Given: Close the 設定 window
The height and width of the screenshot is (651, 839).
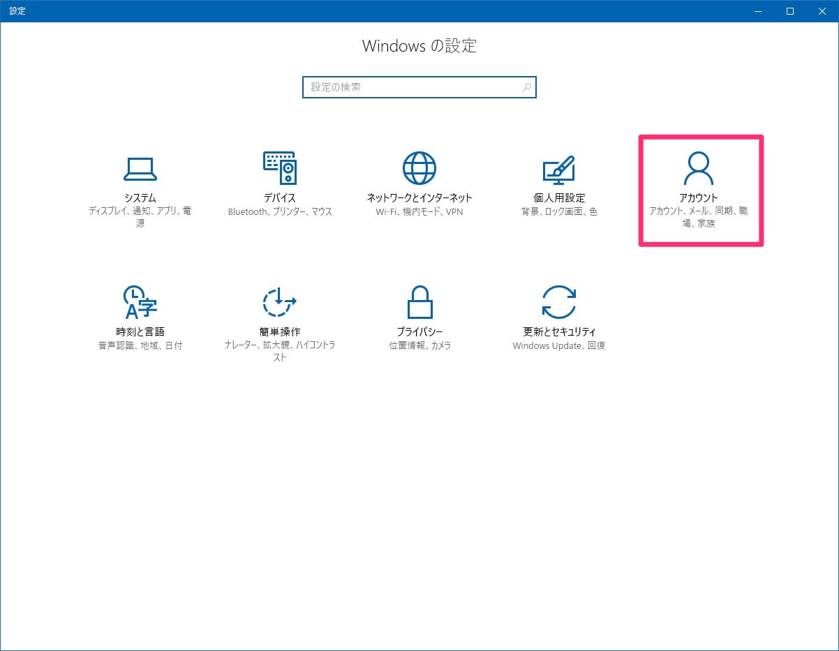Looking at the screenshot, I should (822, 11).
